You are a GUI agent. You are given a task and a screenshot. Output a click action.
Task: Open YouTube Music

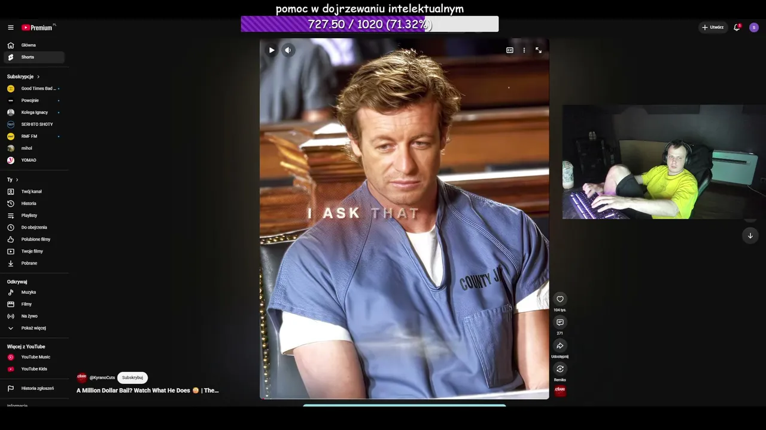(34, 357)
